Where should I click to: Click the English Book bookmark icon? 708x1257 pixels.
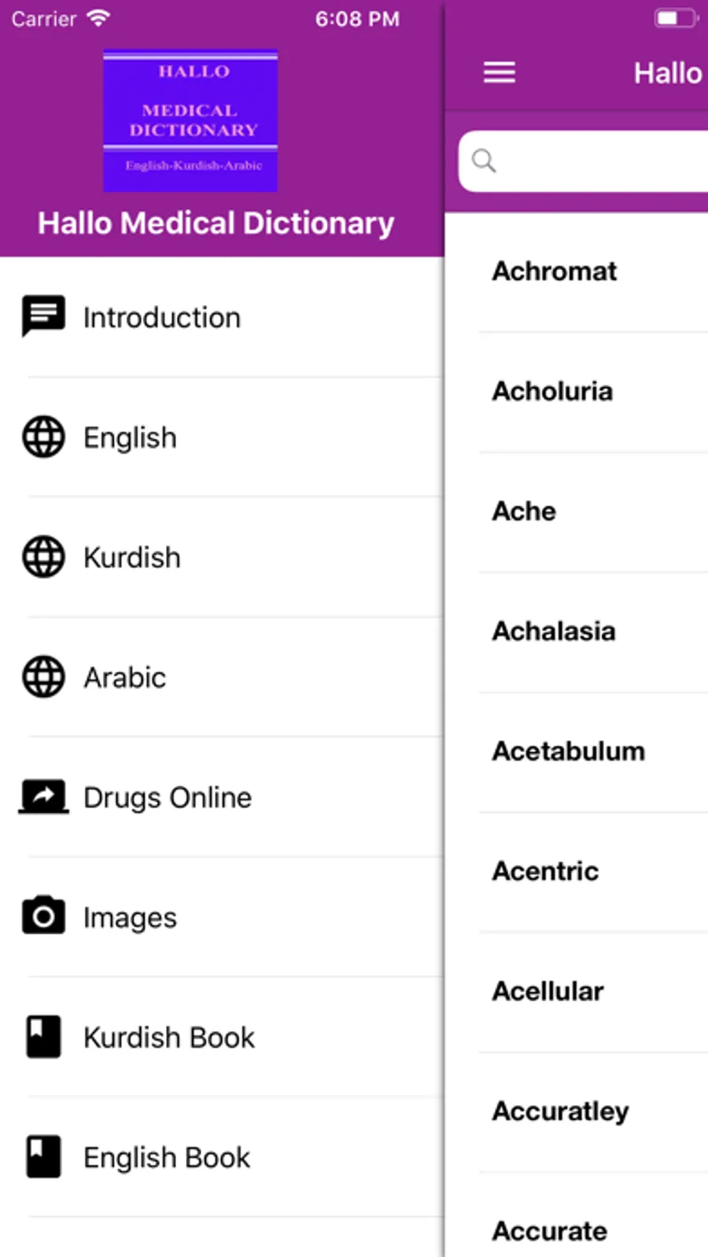43,1156
